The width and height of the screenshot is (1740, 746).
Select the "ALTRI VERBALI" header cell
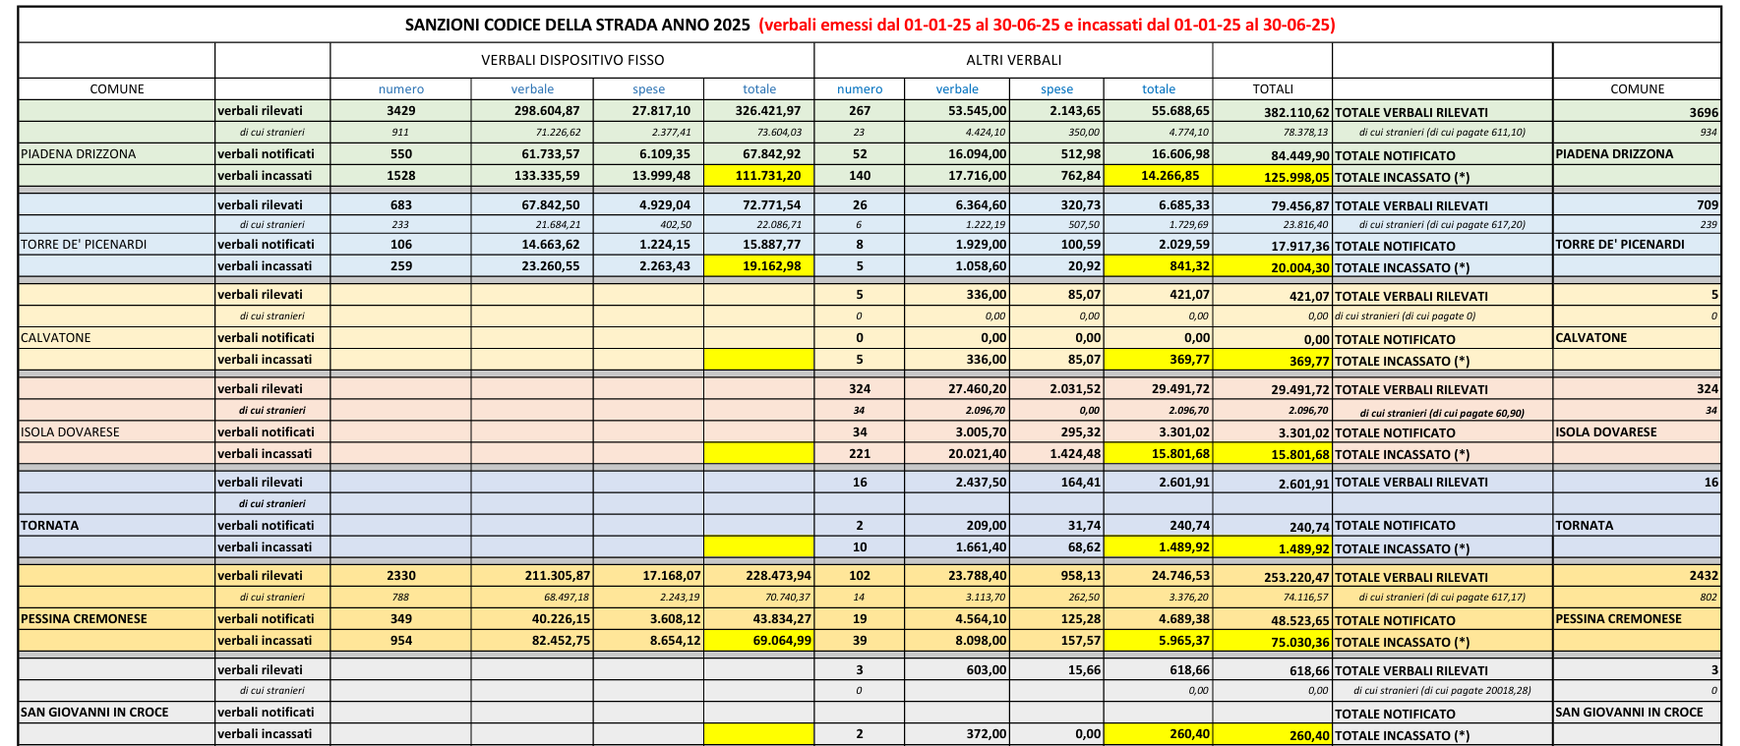(x=1013, y=60)
